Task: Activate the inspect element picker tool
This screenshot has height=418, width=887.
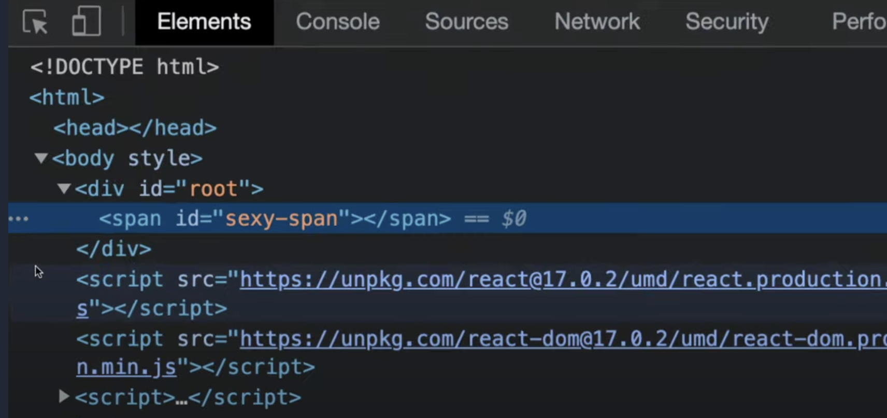Action: pyautogui.click(x=35, y=22)
